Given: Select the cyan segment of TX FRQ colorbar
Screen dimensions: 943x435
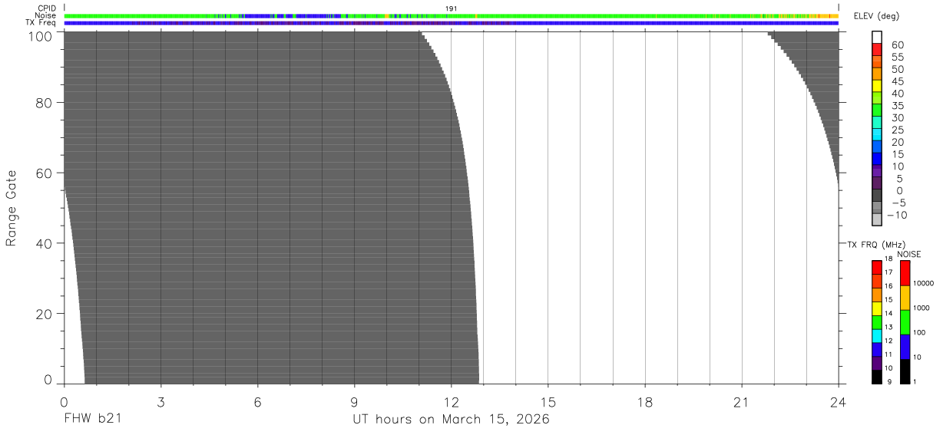Looking at the screenshot, I should click(877, 336).
